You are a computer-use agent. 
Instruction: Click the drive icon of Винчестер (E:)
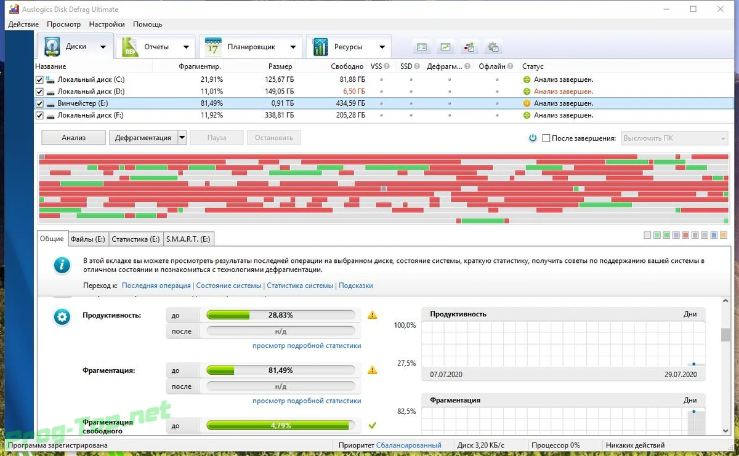point(50,103)
